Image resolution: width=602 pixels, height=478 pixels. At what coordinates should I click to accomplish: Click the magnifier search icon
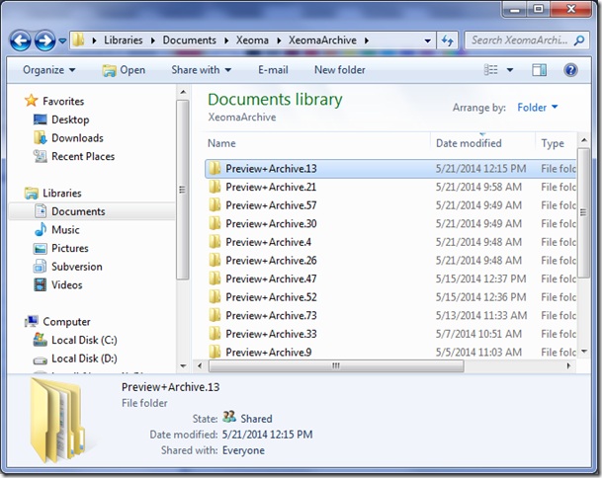(x=579, y=40)
